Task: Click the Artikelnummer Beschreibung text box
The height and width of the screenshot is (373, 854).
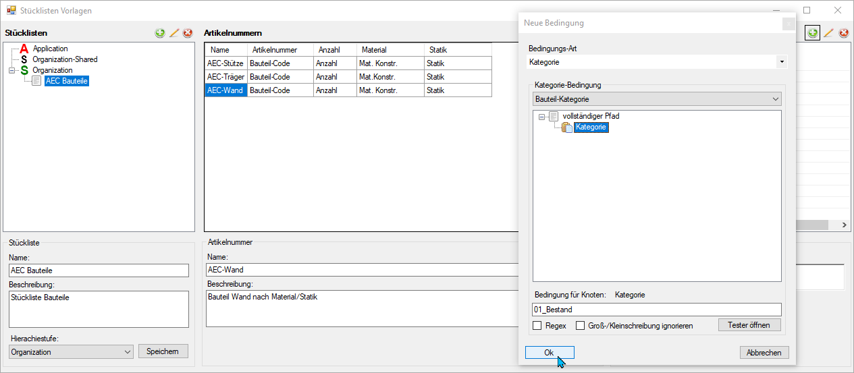Action: tap(363, 309)
